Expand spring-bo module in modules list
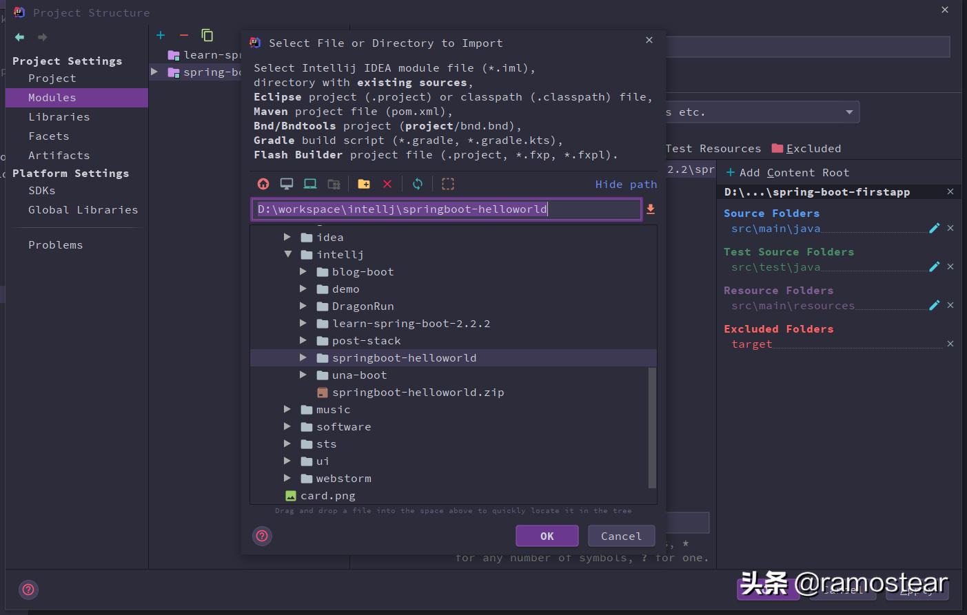This screenshot has height=615, width=967. (x=154, y=72)
